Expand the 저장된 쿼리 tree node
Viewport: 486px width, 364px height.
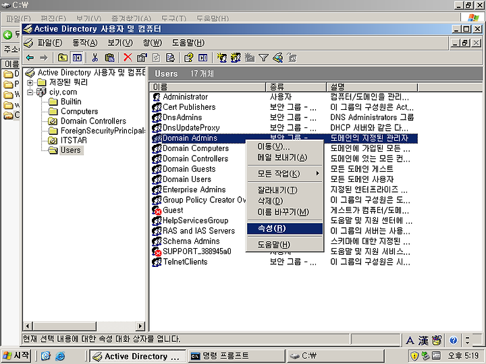[x=30, y=83]
